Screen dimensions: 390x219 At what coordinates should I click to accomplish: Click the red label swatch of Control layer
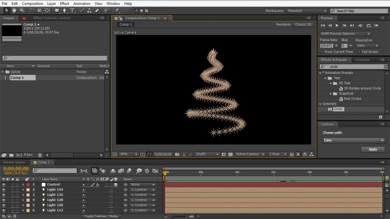tap(27, 185)
